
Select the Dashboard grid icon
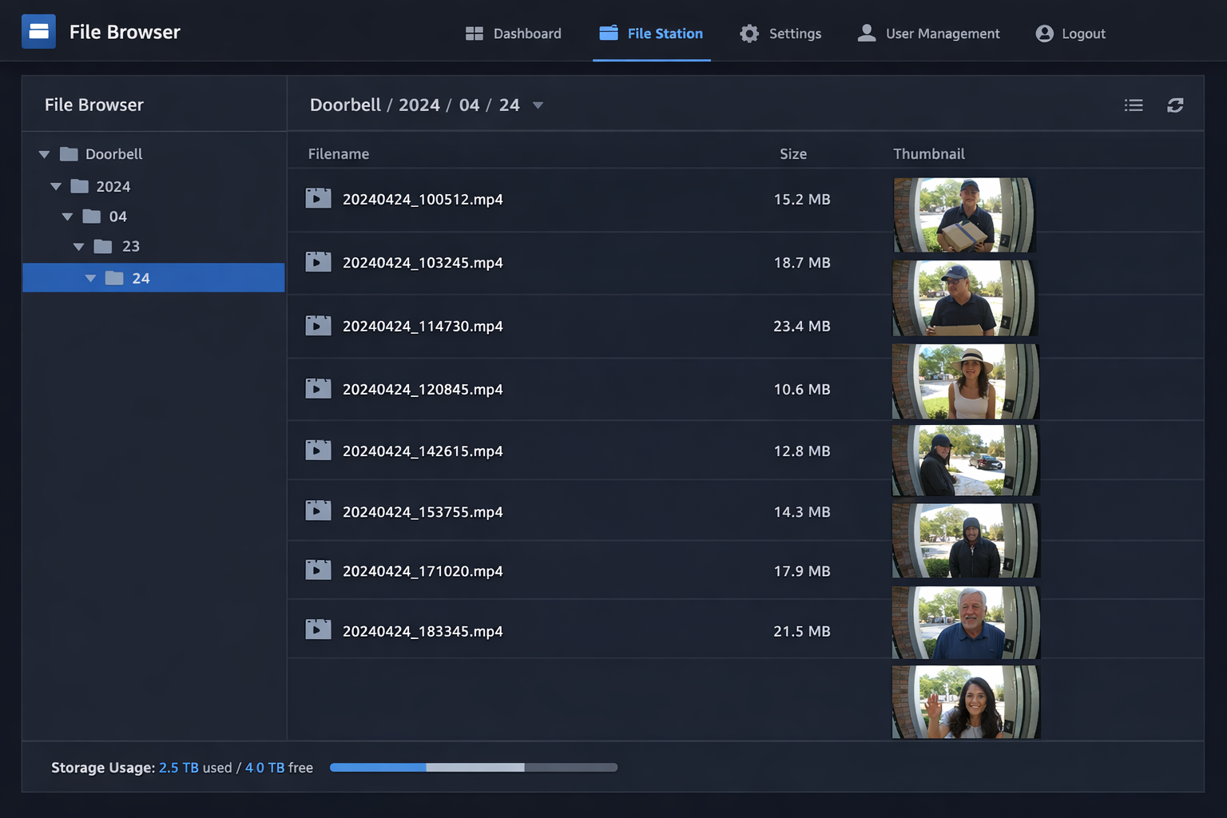(474, 33)
